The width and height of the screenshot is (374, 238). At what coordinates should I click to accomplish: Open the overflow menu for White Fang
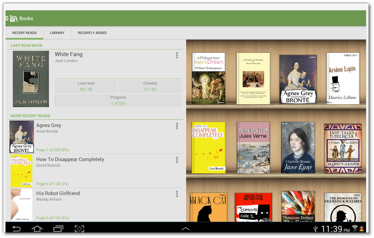click(x=177, y=55)
